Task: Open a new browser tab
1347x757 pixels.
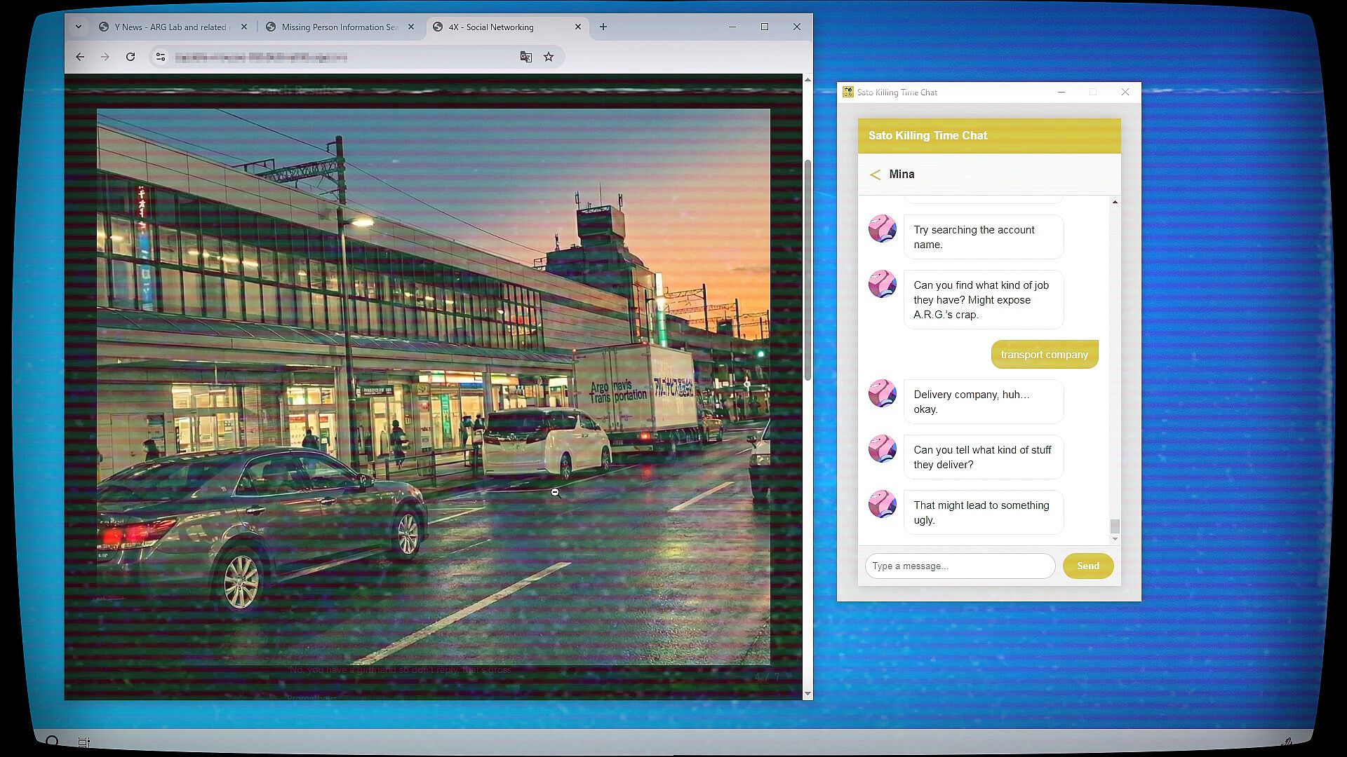Action: tap(603, 27)
